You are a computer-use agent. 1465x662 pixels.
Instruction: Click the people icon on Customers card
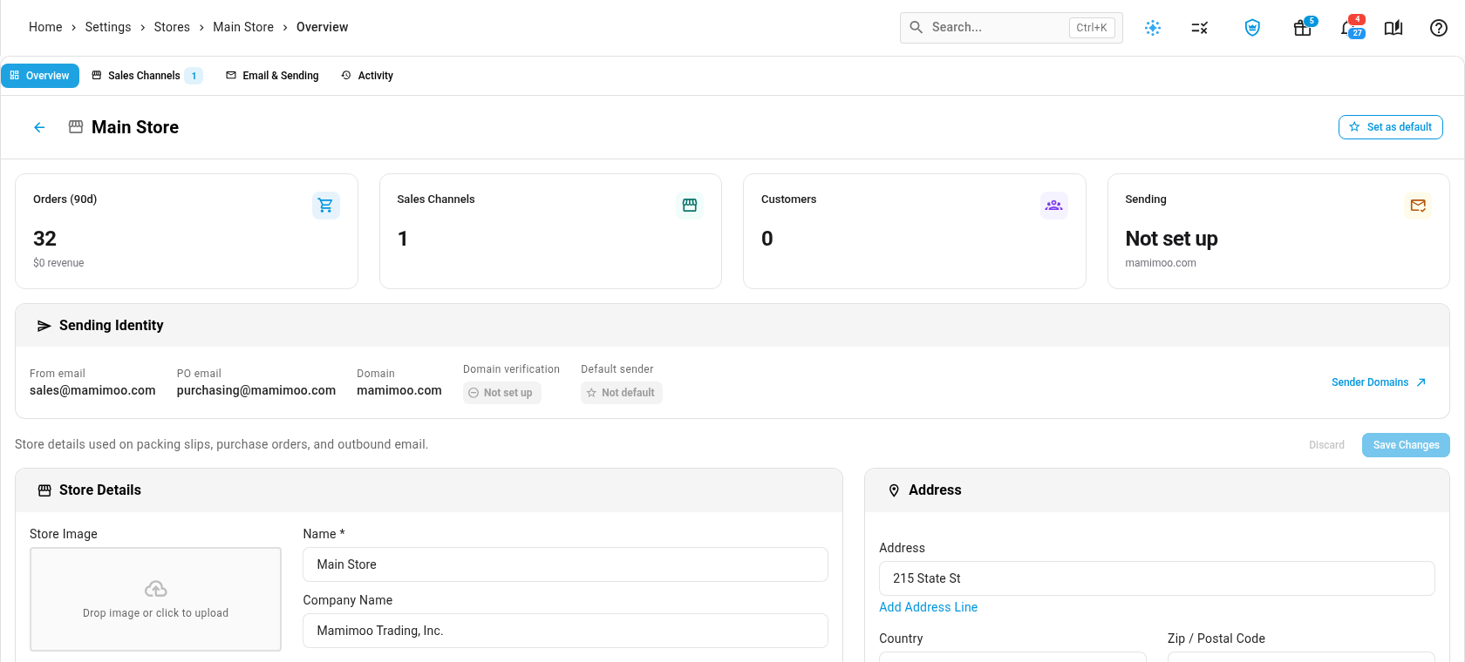click(x=1054, y=206)
